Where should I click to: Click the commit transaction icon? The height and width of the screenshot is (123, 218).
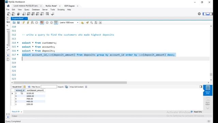(47, 23)
